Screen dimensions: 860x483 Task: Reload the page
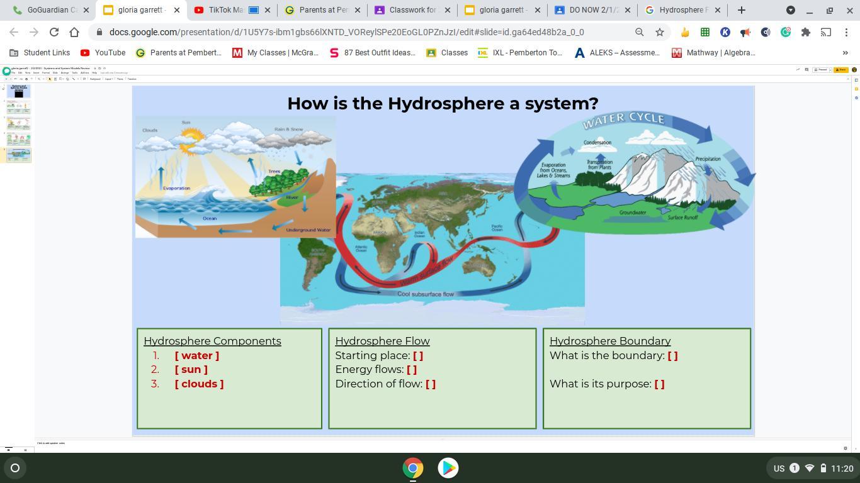point(54,32)
